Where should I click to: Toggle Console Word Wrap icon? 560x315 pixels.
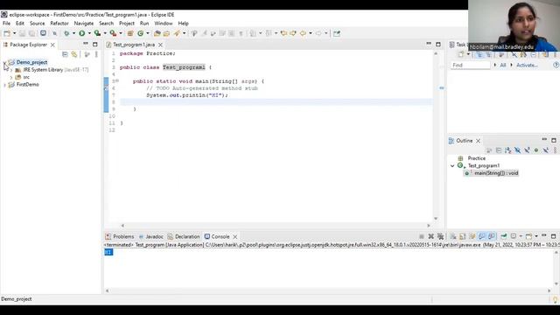click(x=472, y=236)
